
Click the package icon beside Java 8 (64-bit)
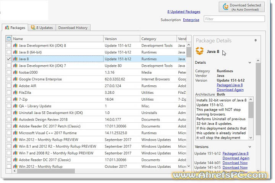(x=15, y=52)
